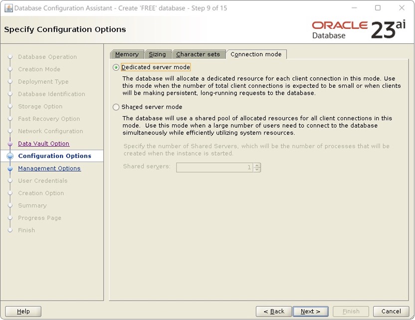The height and width of the screenshot is (320, 415).
Task: Open the Sizing tab
Action: point(158,54)
